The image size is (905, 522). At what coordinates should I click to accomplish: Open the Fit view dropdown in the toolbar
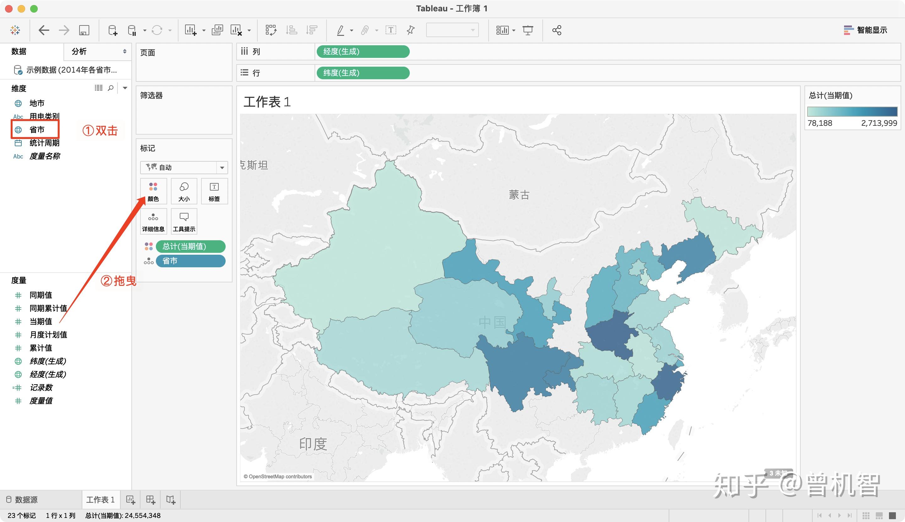click(x=452, y=31)
